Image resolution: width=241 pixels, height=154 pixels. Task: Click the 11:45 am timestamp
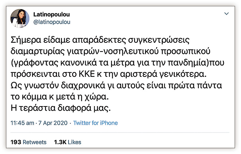point(22,123)
